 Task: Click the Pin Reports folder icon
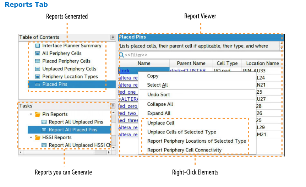[37, 114]
